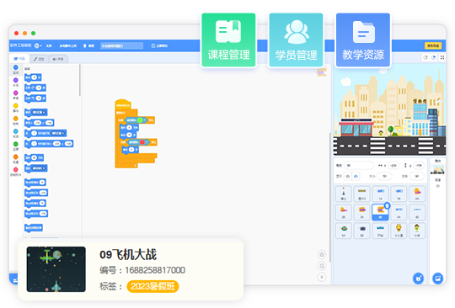Expand dropdown in the face-toward block
The width and height of the screenshot is (455, 308).
tap(39, 168)
